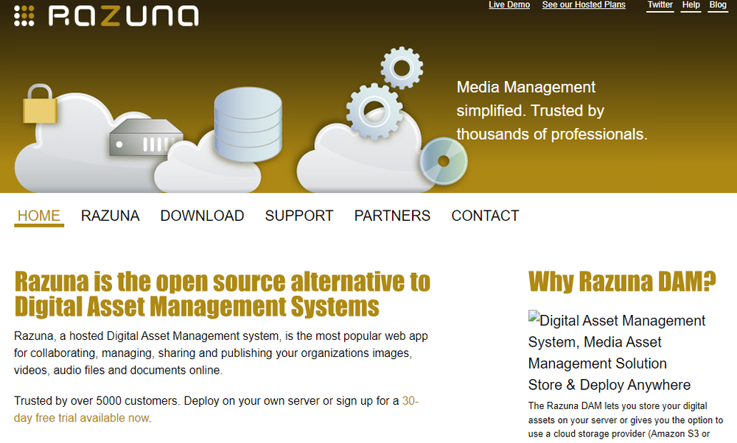Viewport: 737px width, 443px height.
Task: Click the 'Media Management simplified' banner tagline
Action: click(x=552, y=110)
